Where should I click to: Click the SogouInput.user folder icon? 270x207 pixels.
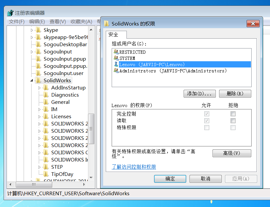pyautogui.click(x=38, y=73)
